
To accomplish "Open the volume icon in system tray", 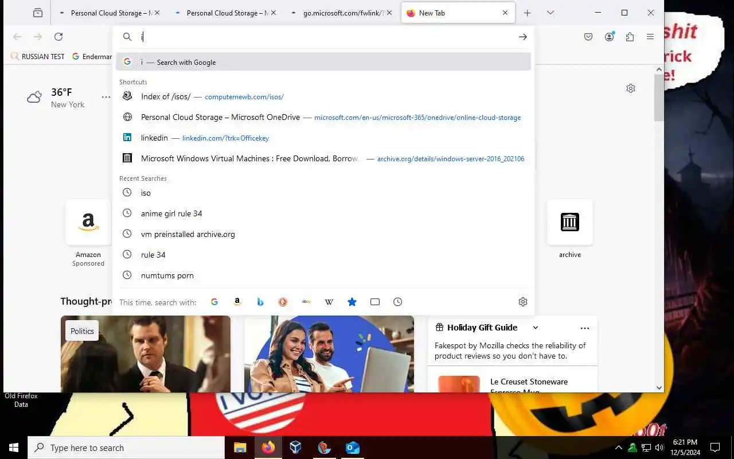I will (659, 448).
